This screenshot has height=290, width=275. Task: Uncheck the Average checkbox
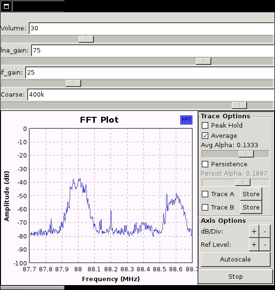click(x=205, y=135)
